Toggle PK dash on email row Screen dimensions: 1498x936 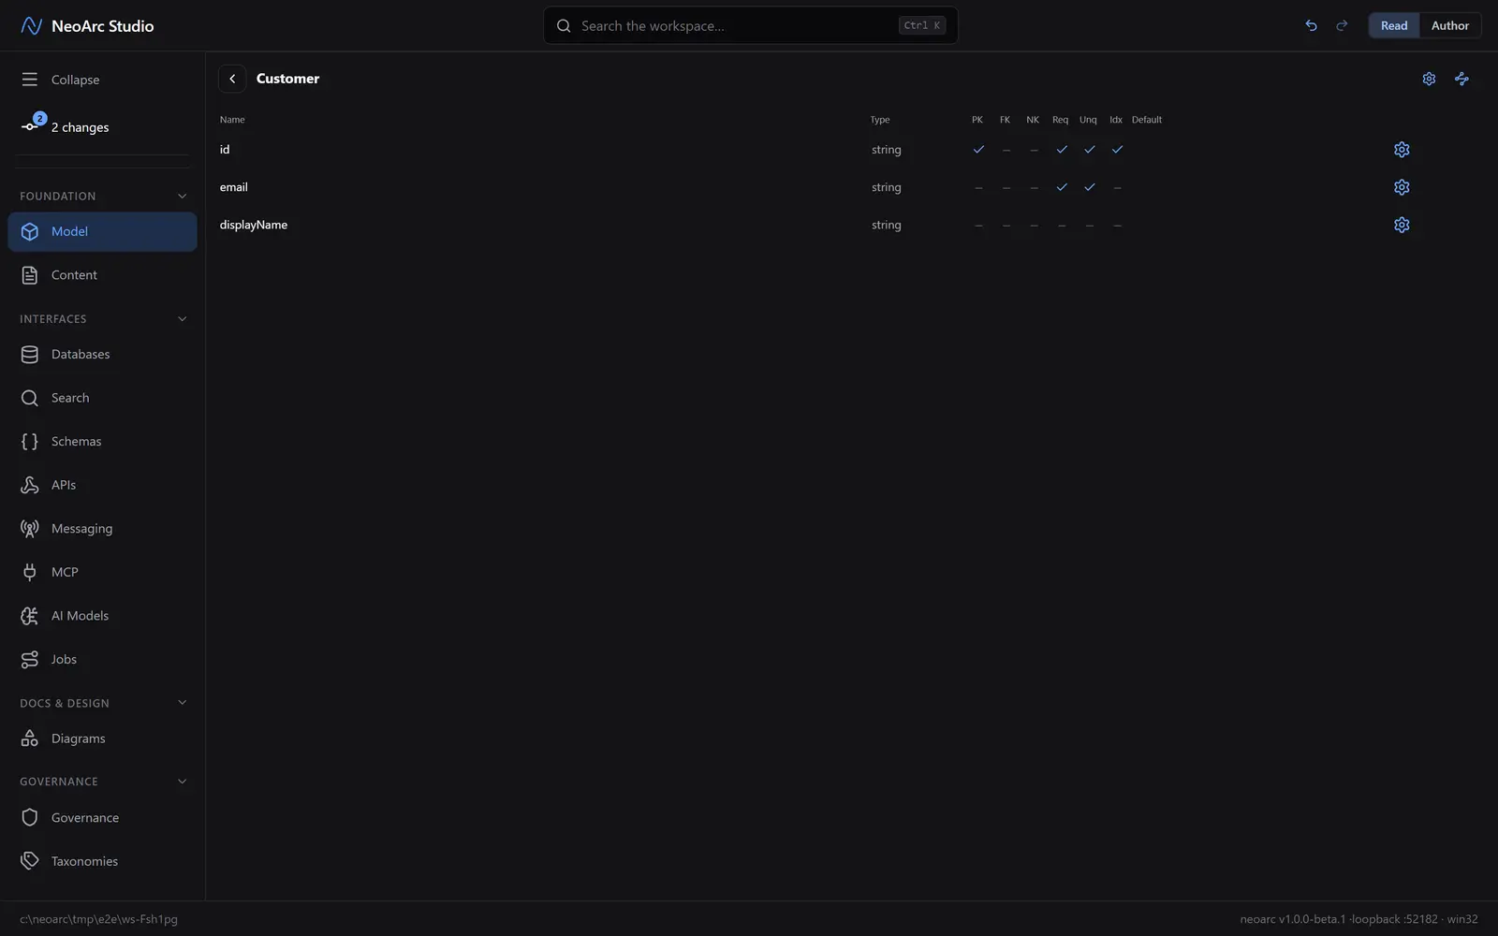pyautogui.click(x=978, y=187)
